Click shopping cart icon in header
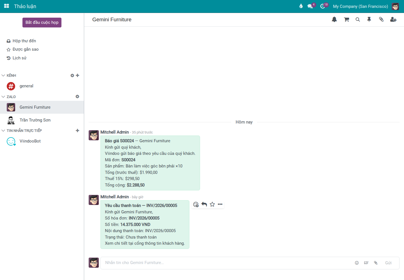 click(x=346, y=19)
